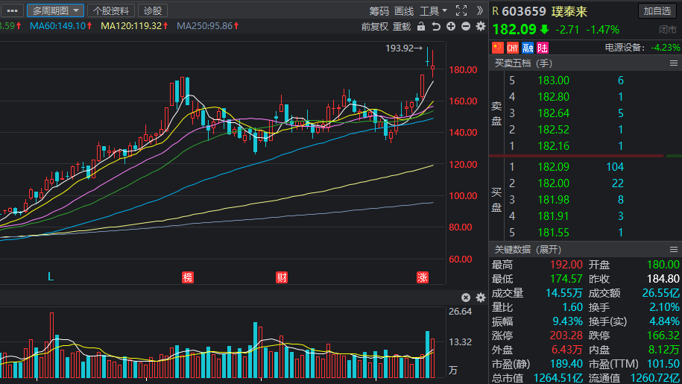Open the 买卖五档 panel hamburger menu
The image size is (682, 384).
click(x=674, y=64)
